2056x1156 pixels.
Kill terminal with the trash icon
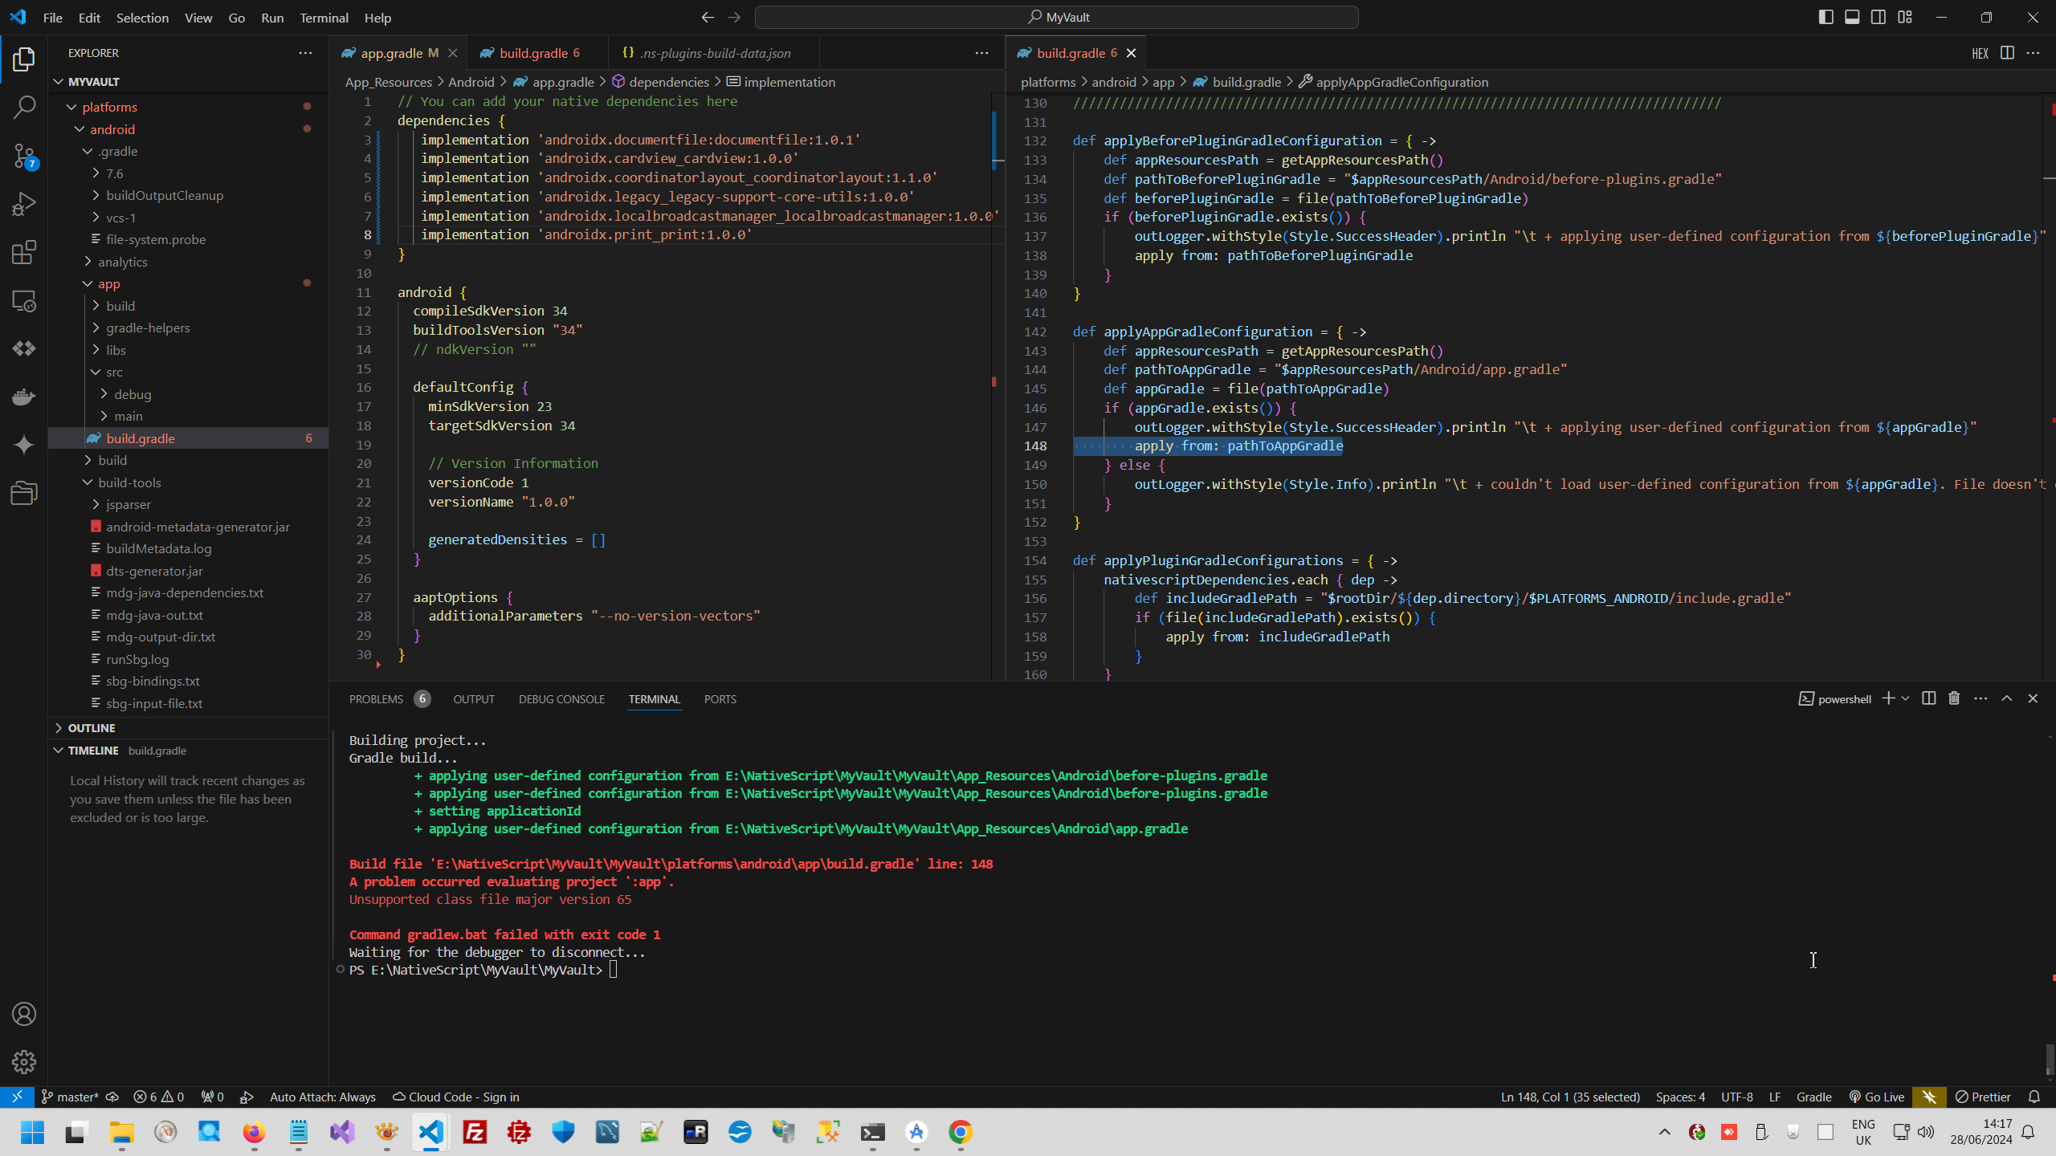(x=1954, y=698)
